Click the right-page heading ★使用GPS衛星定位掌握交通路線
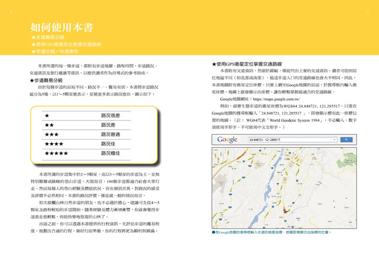Screen dimensions: 379x256 coord(247,64)
